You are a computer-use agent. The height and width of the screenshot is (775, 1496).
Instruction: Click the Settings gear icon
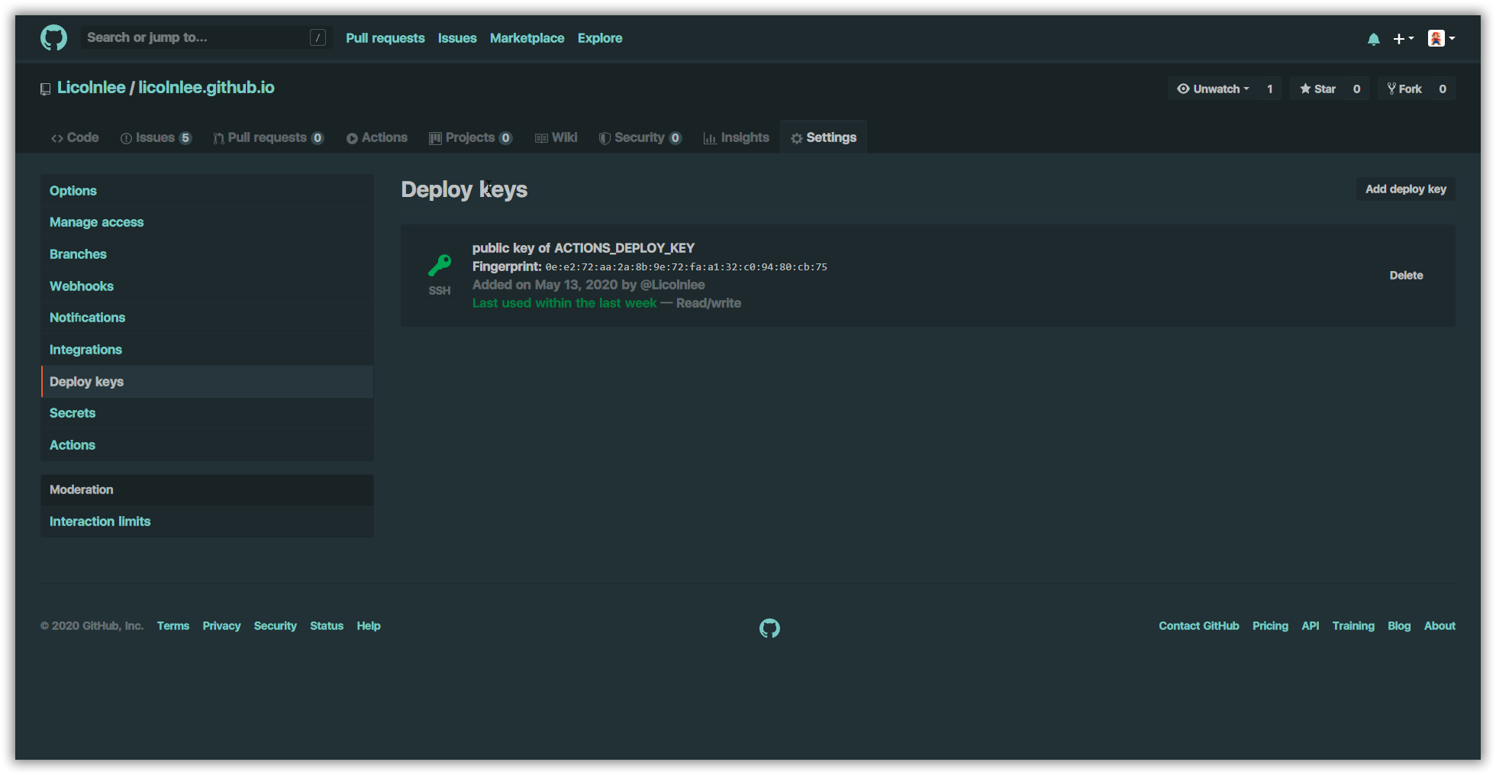pos(797,138)
